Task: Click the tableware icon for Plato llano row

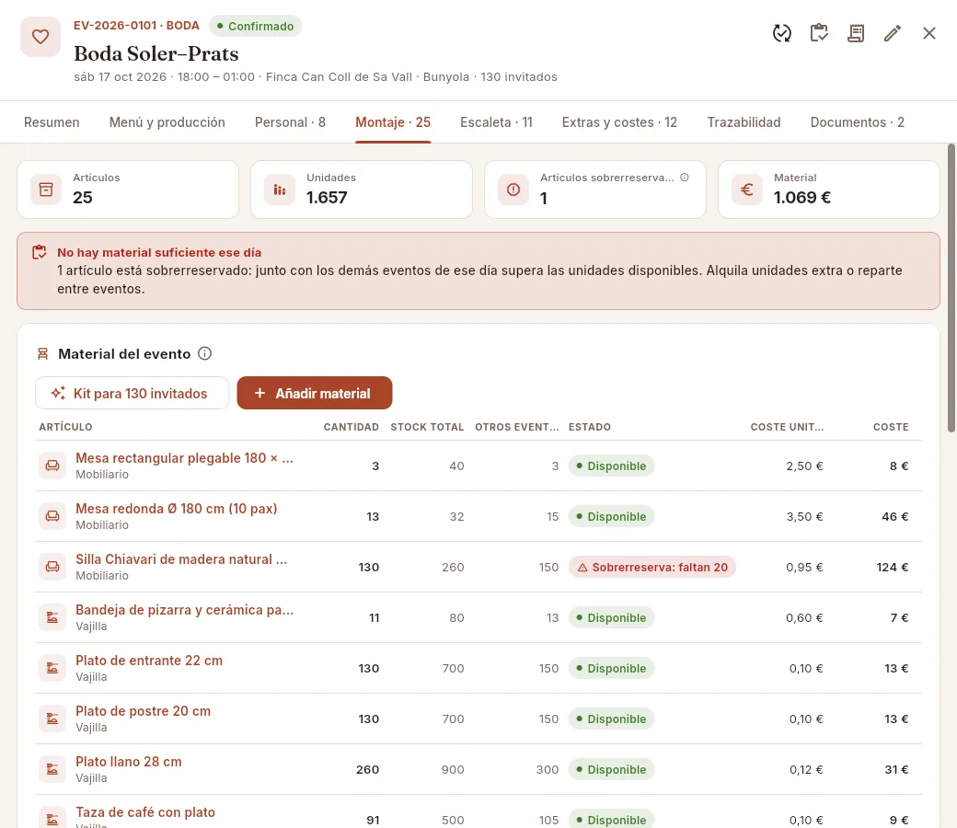Action: (x=52, y=769)
